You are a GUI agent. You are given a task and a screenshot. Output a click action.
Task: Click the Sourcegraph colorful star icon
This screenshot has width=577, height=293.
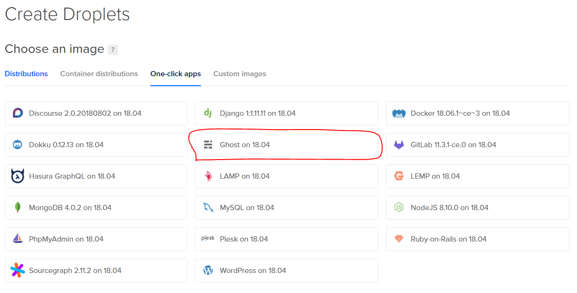tap(18, 271)
